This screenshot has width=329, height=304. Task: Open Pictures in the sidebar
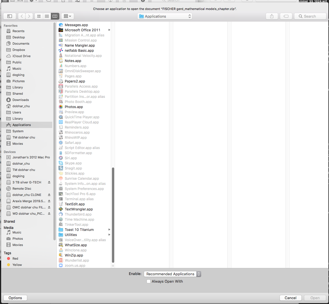tap(18, 81)
